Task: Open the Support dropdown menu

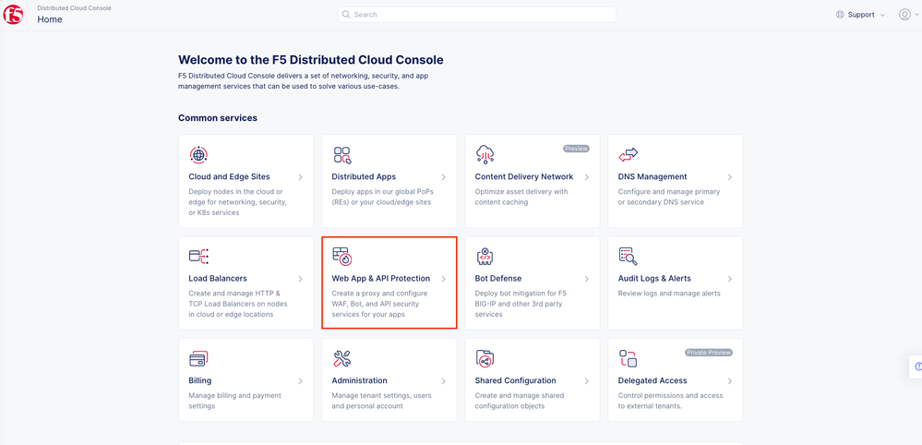Action: pos(860,15)
